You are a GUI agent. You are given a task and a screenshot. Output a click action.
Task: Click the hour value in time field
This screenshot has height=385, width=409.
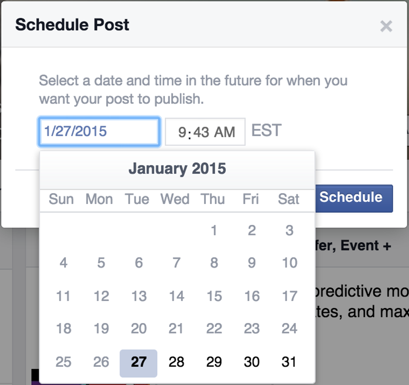coord(182,133)
